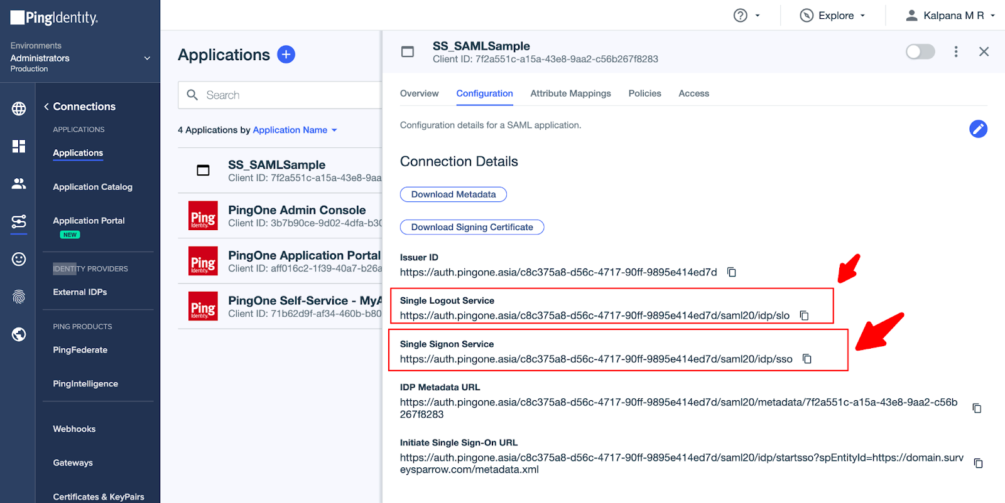
Task: Click the IDP Metadata URL text
Action: click(x=679, y=408)
